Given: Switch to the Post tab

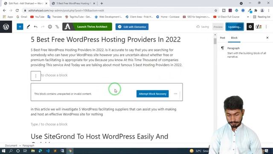Looking at the screenshot, I should pyautogui.click(x=222, y=38).
